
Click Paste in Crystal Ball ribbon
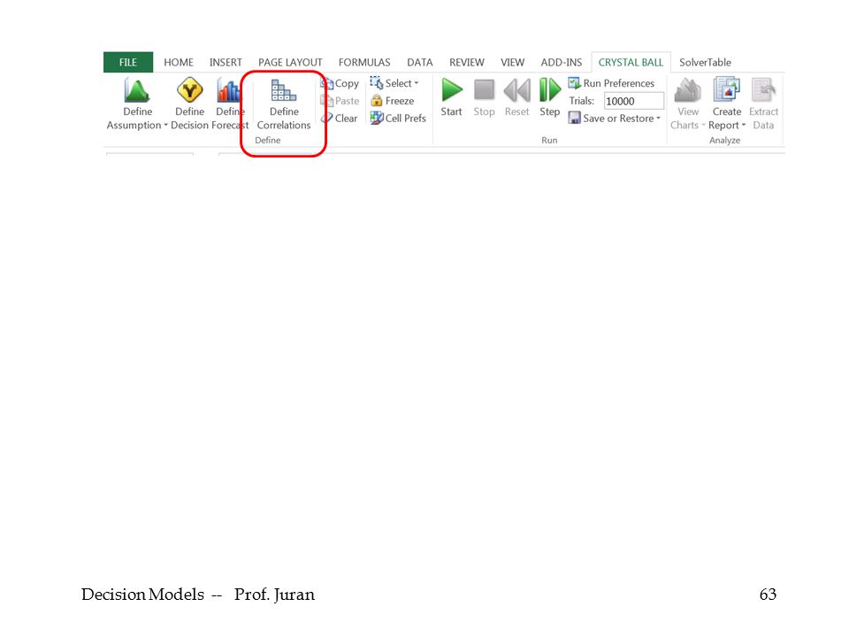coord(340,101)
